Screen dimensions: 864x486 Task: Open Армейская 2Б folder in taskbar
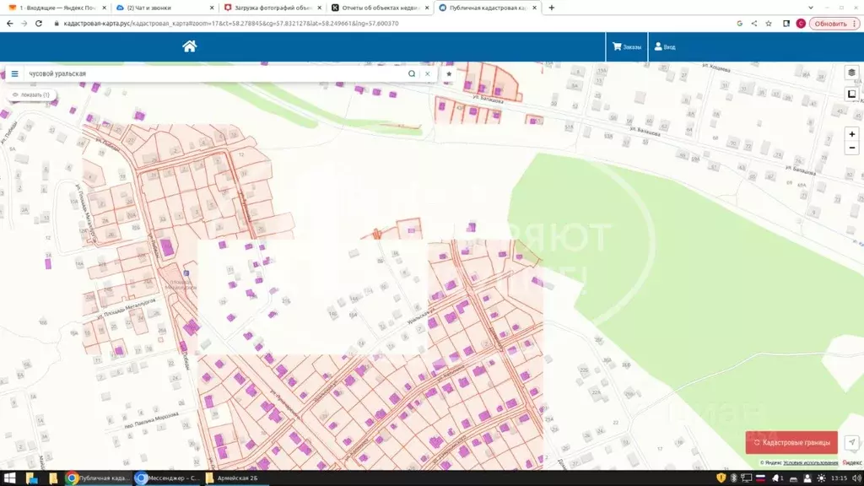tap(232, 478)
